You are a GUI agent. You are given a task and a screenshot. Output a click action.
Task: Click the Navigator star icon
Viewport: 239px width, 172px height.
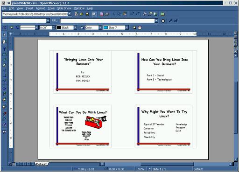pyautogui.click(x=145, y=14)
